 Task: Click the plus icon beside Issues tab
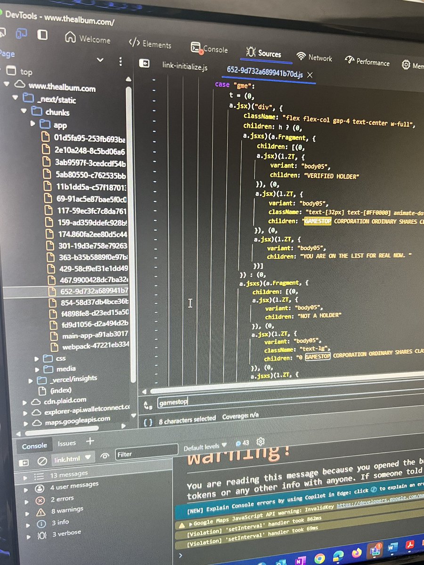point(90,441)
